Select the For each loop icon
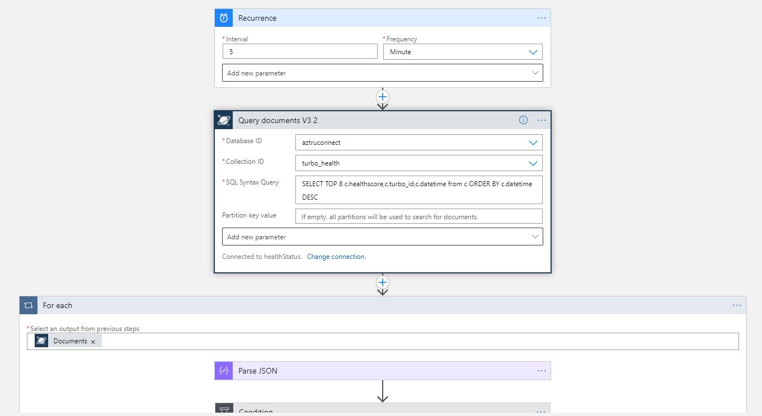 (x=28, y=305)
